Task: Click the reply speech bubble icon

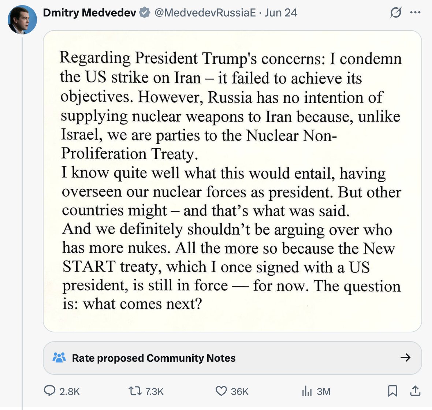Action: [x=49, y=391]
